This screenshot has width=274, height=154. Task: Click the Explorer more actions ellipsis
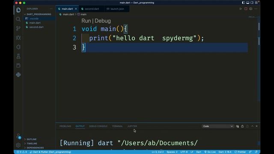(x=51, y=9)
